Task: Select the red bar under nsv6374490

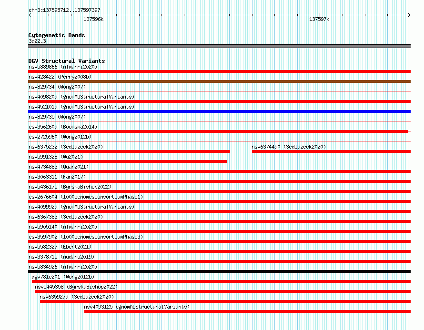Action: [x=331, y=151]
